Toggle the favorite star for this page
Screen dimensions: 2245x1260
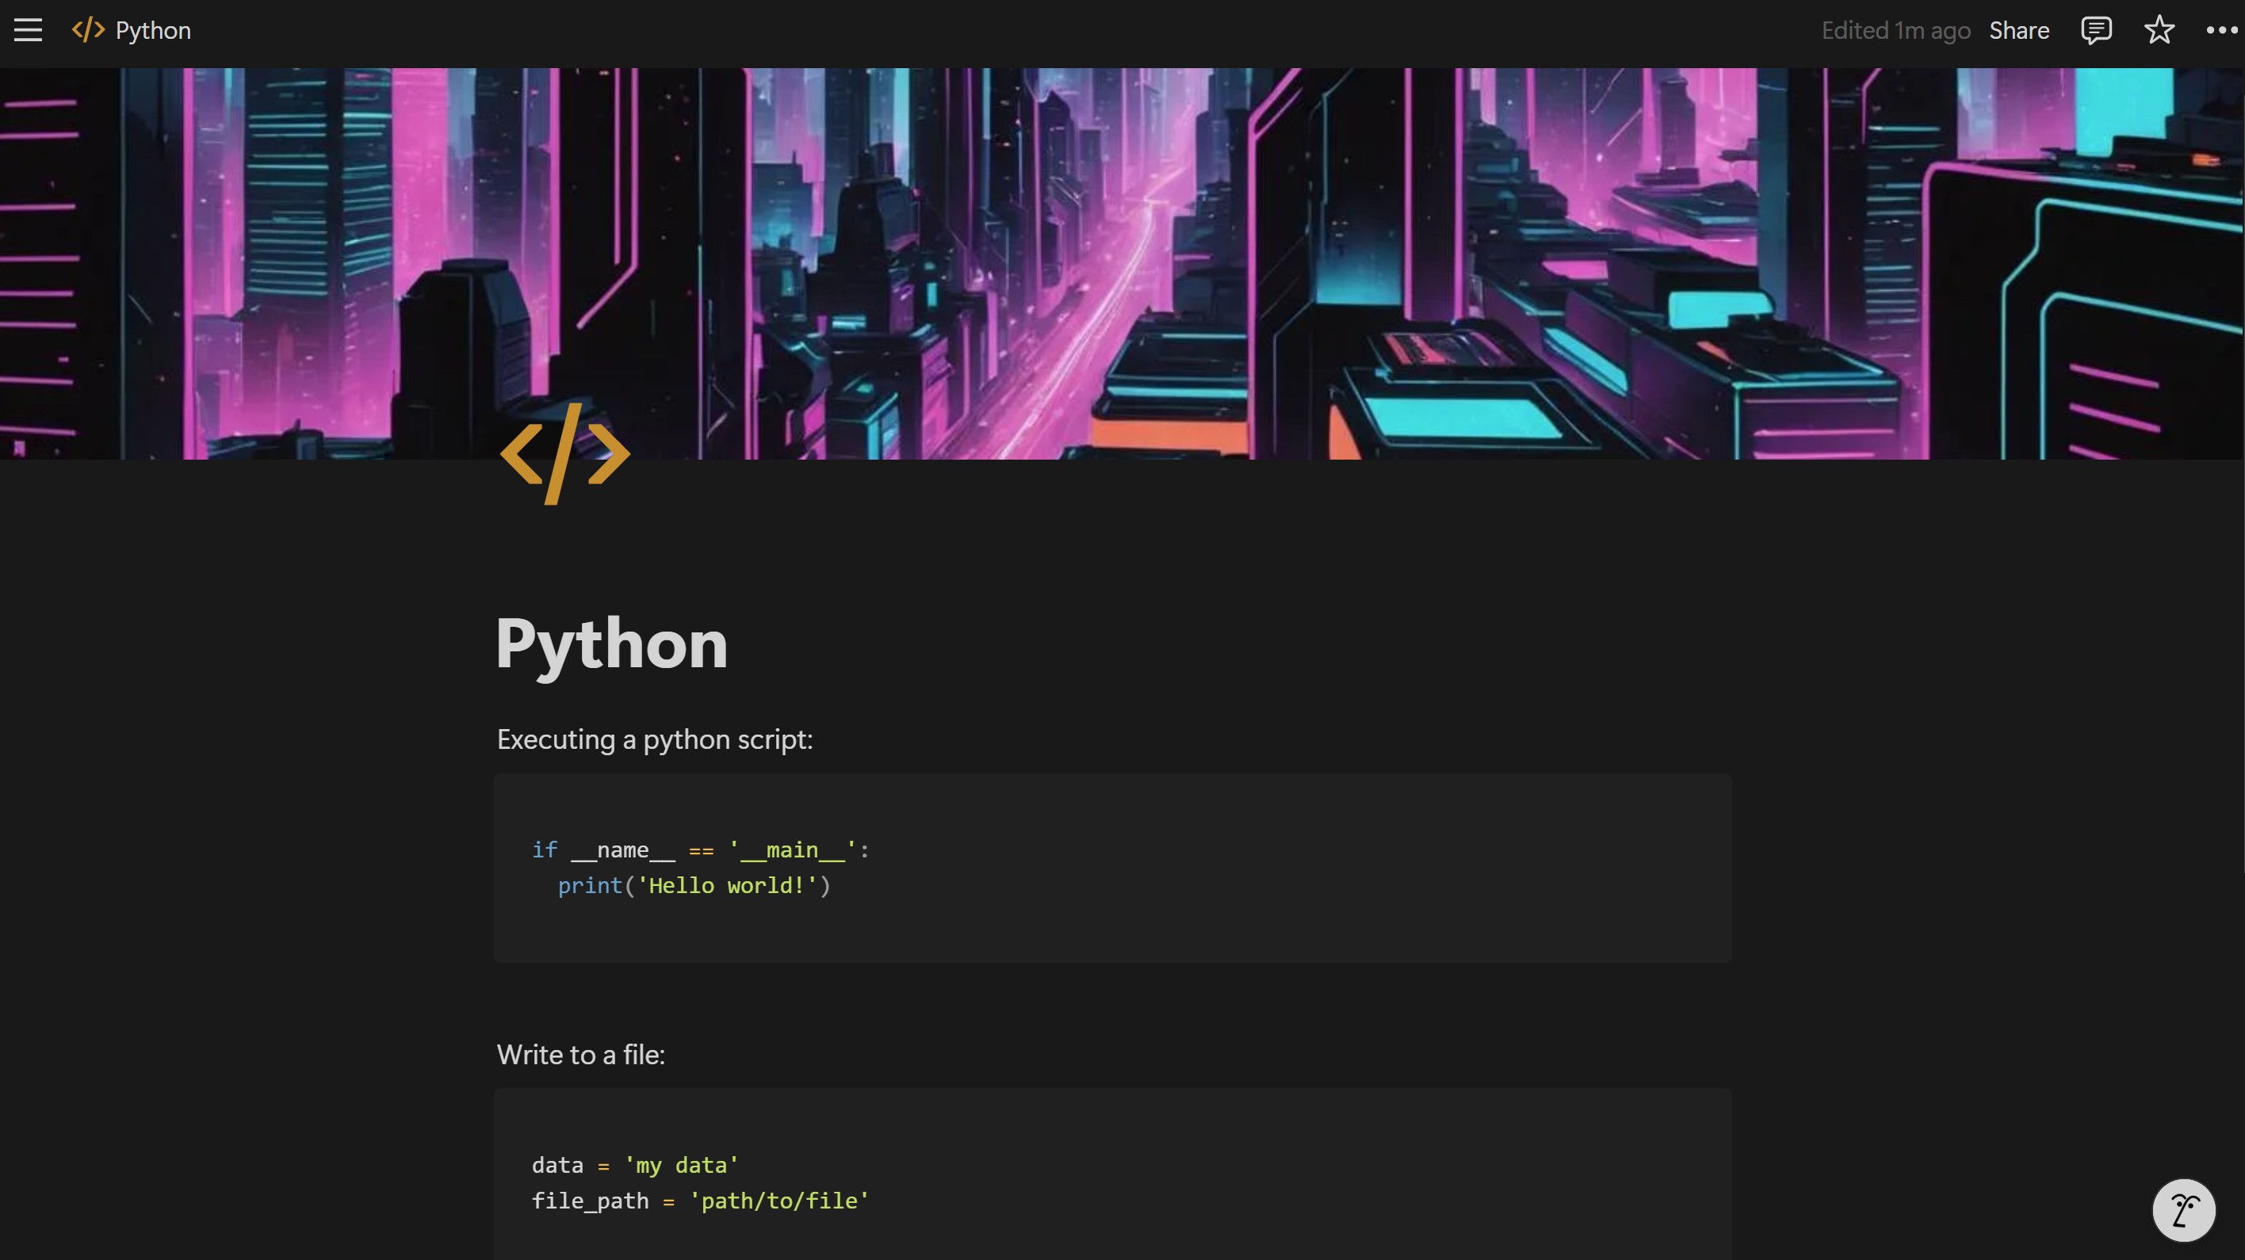pyautogui.click(x=2159, y=30)
